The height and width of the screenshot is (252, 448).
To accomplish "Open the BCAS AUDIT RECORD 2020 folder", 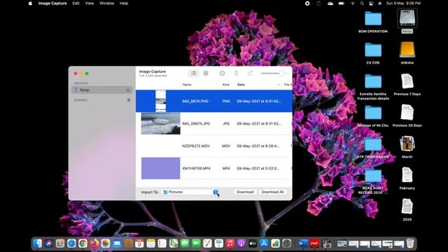I will pos(373,176).
